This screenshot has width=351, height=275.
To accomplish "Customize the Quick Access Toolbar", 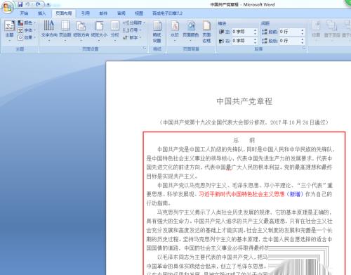I will (x=48, y=4).
